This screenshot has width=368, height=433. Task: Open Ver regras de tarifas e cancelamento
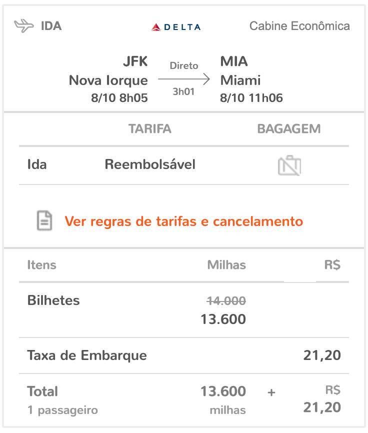(184, 221)
